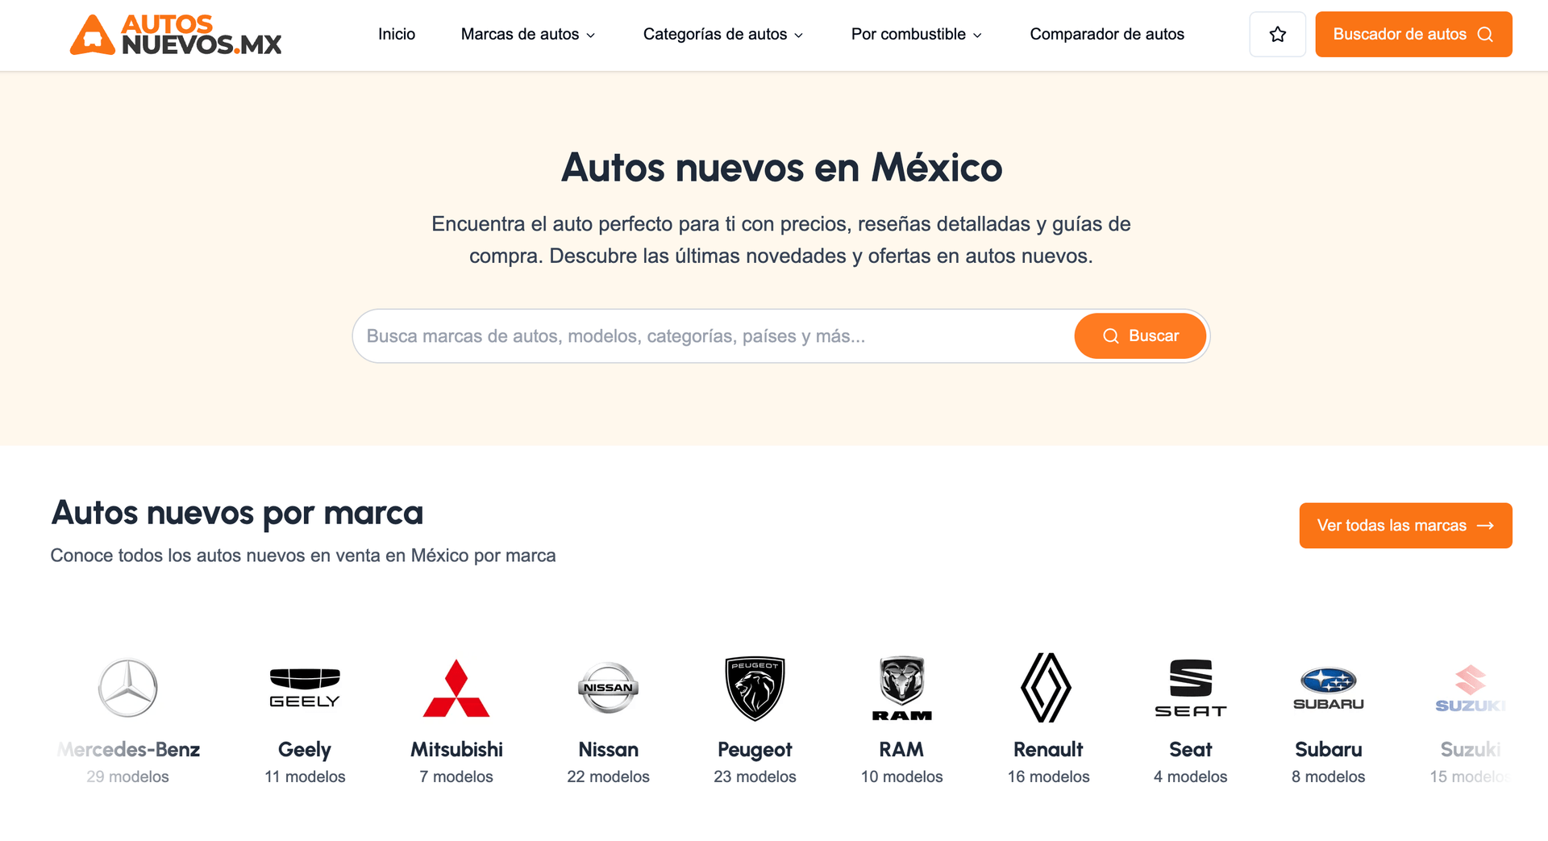
Task: Click the orange Buscar button
Action: [x=1140, y=336]
